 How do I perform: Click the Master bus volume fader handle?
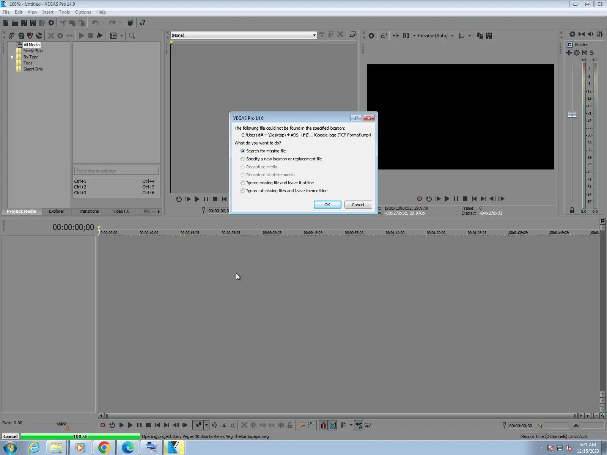pos(572,115)
